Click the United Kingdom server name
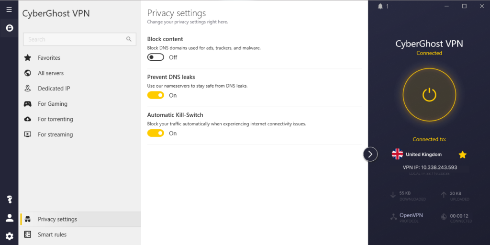Image resolution: width=490 pixels, height=245 pixels. [x=423, y=155]
